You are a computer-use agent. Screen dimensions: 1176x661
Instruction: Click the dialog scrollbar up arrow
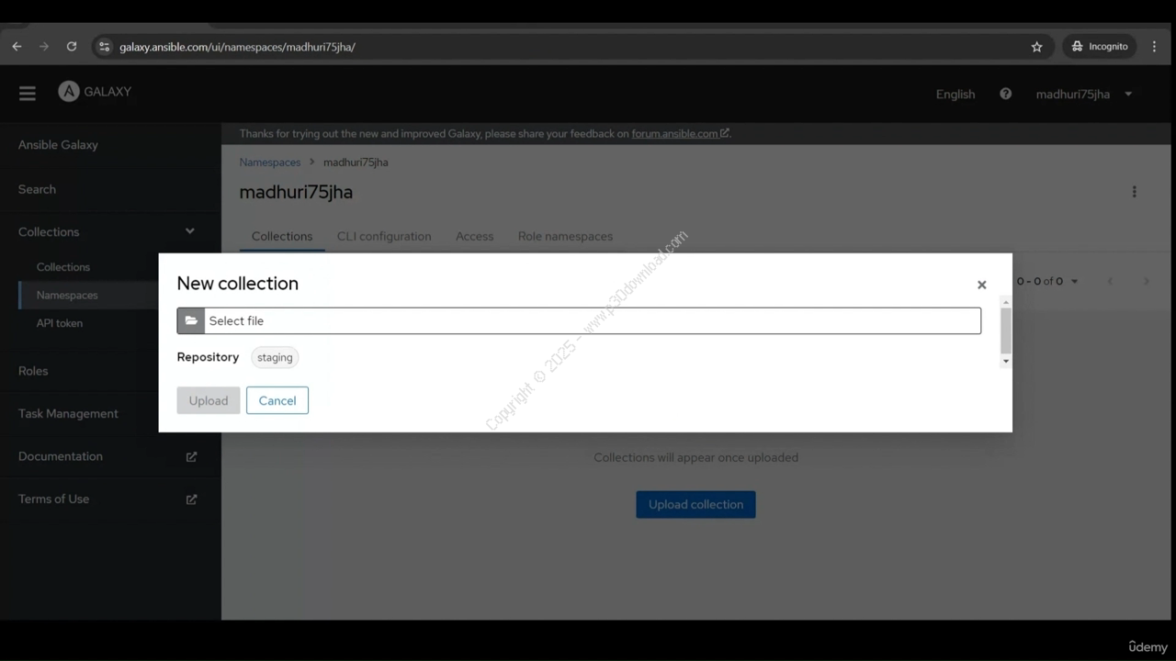pyautogui.click(x=1006, y=302)
